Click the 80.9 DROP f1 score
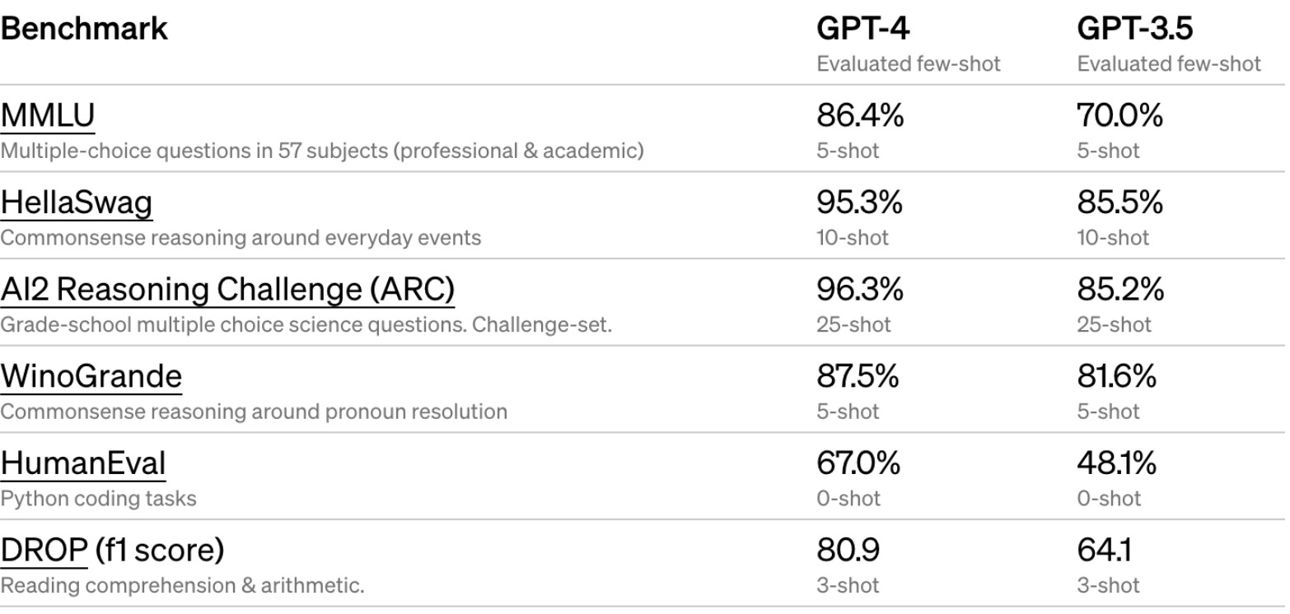 [846, 552]
